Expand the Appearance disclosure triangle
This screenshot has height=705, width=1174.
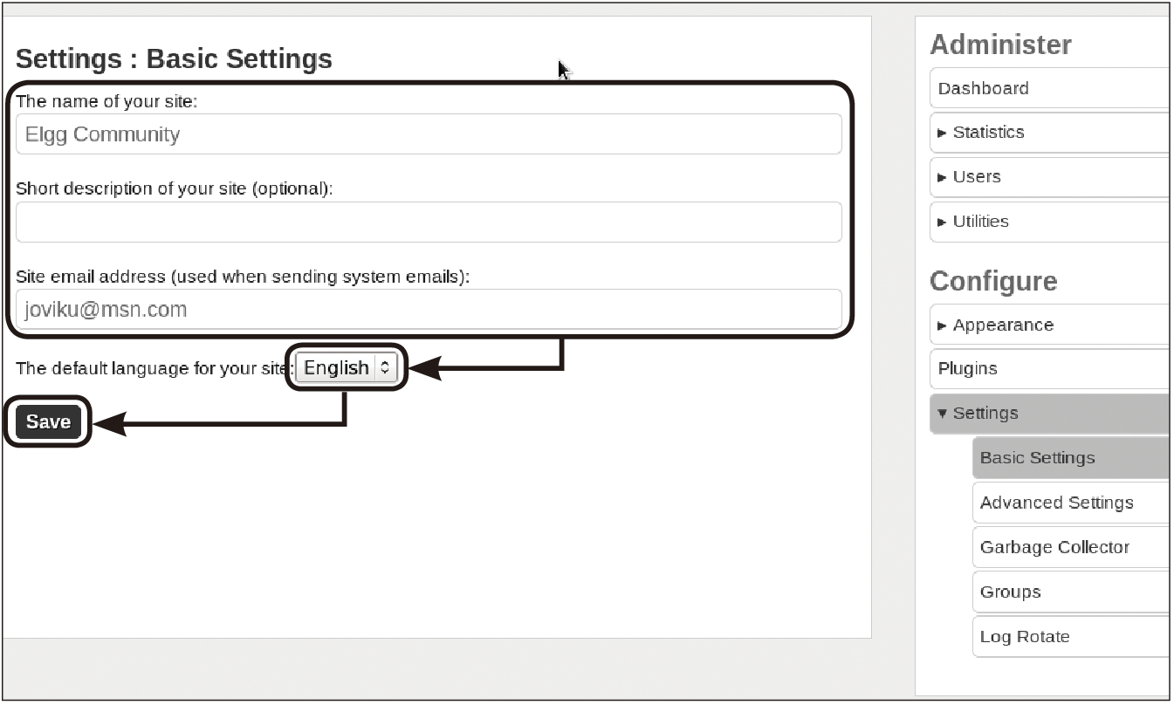point(942,325)
